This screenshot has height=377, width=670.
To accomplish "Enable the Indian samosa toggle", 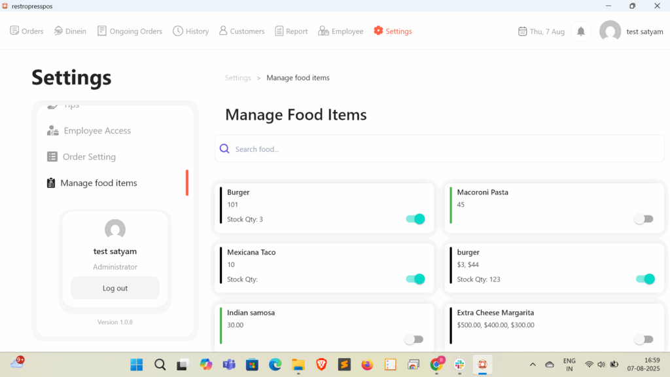I will (x=414, y=339).
